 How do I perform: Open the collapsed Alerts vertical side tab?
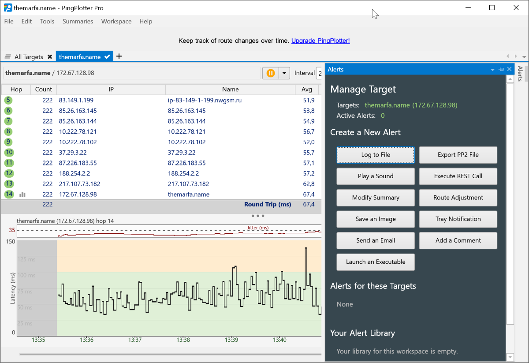click(x=521, y=74)
